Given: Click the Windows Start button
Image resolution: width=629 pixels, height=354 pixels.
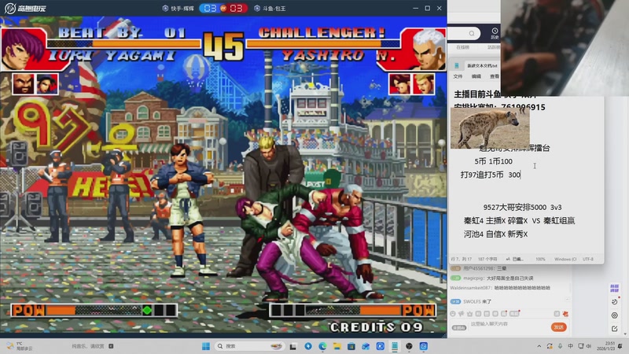Looking at the screenshot, I should point(206,346).
